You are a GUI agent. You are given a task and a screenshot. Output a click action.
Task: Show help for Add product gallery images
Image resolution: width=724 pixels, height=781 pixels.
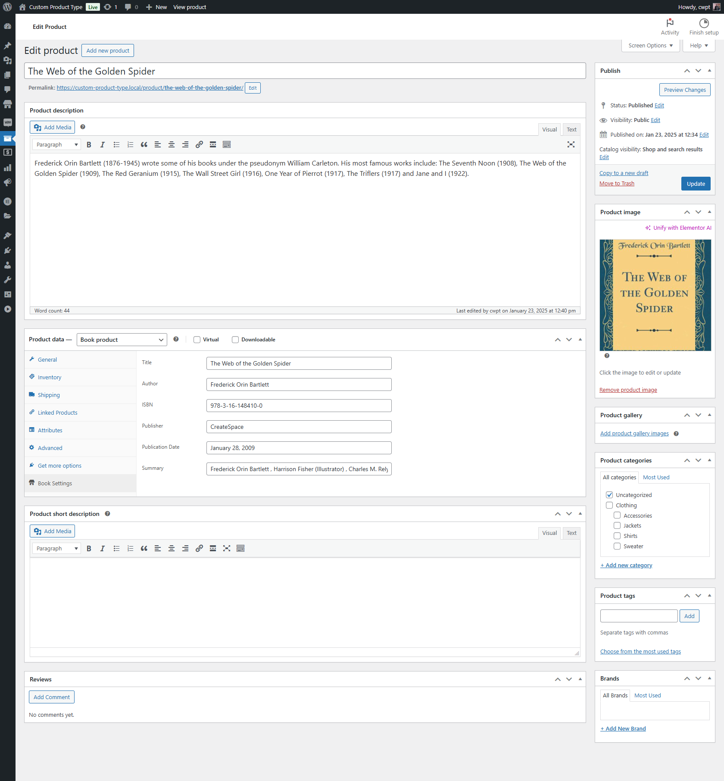676,434
